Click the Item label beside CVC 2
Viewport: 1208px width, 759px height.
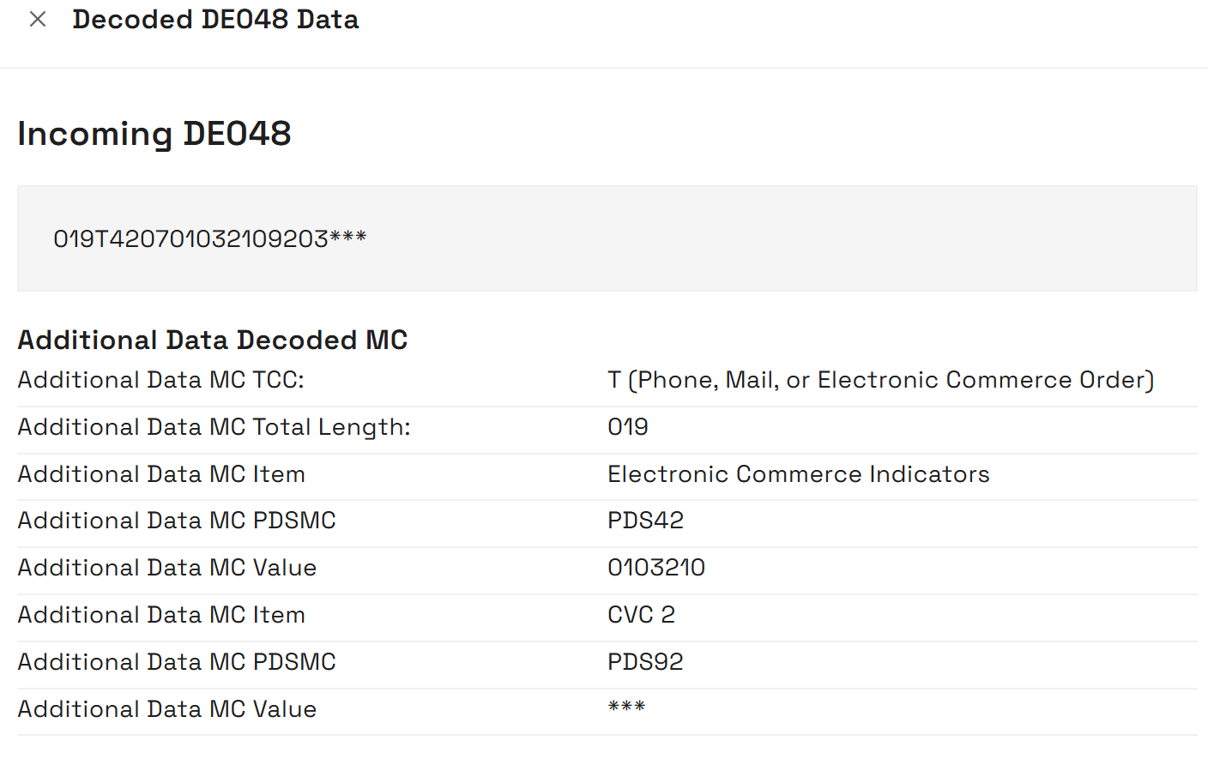coord(161,615)
